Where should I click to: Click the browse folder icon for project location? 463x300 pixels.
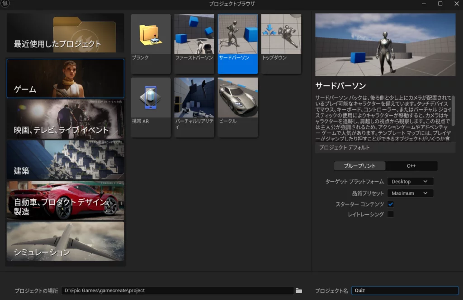point(298,291)
